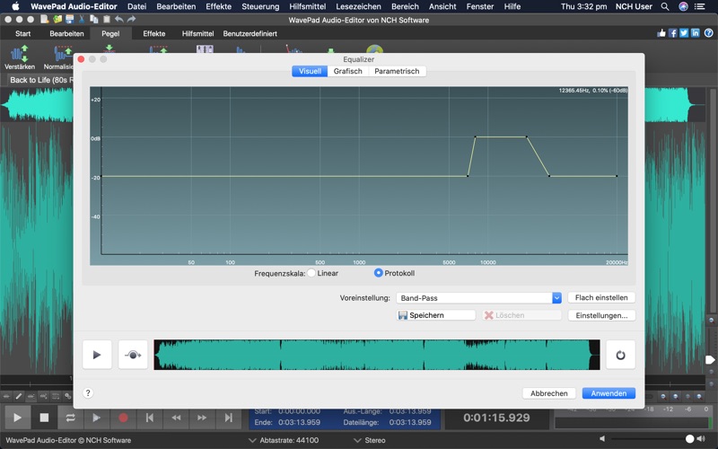Click the macOS Spotlight search icon

point(665,6)
